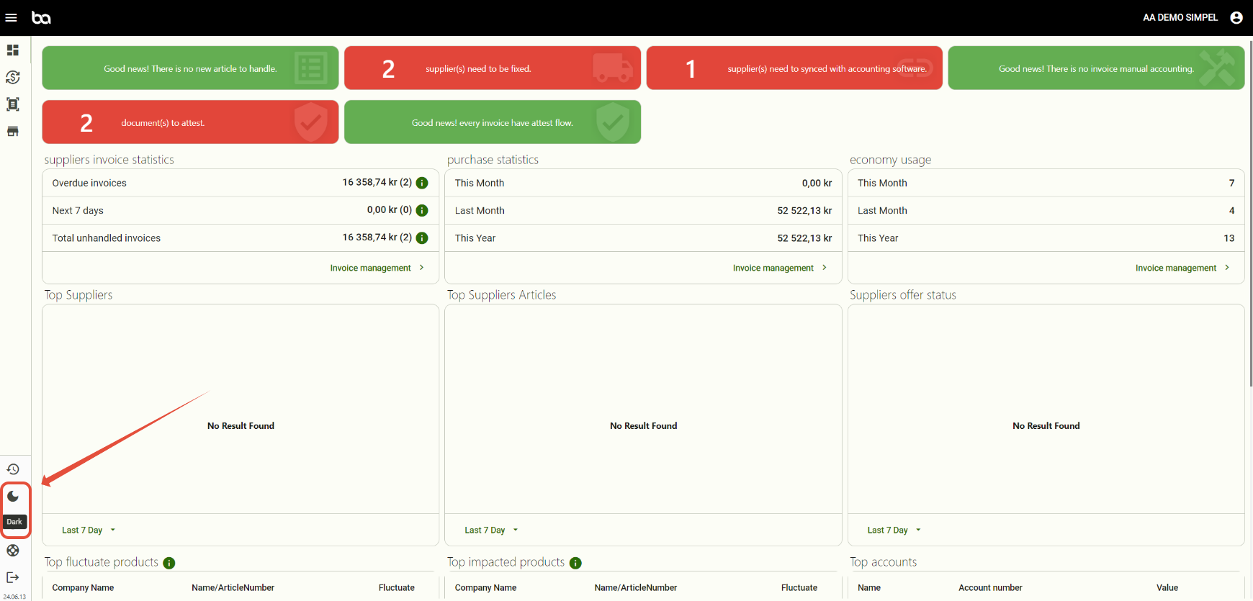Expand the Top Suppliers Articles Last 7 Day dropdown
Screen dimensions: 1253x601
[x=491, y=530]
